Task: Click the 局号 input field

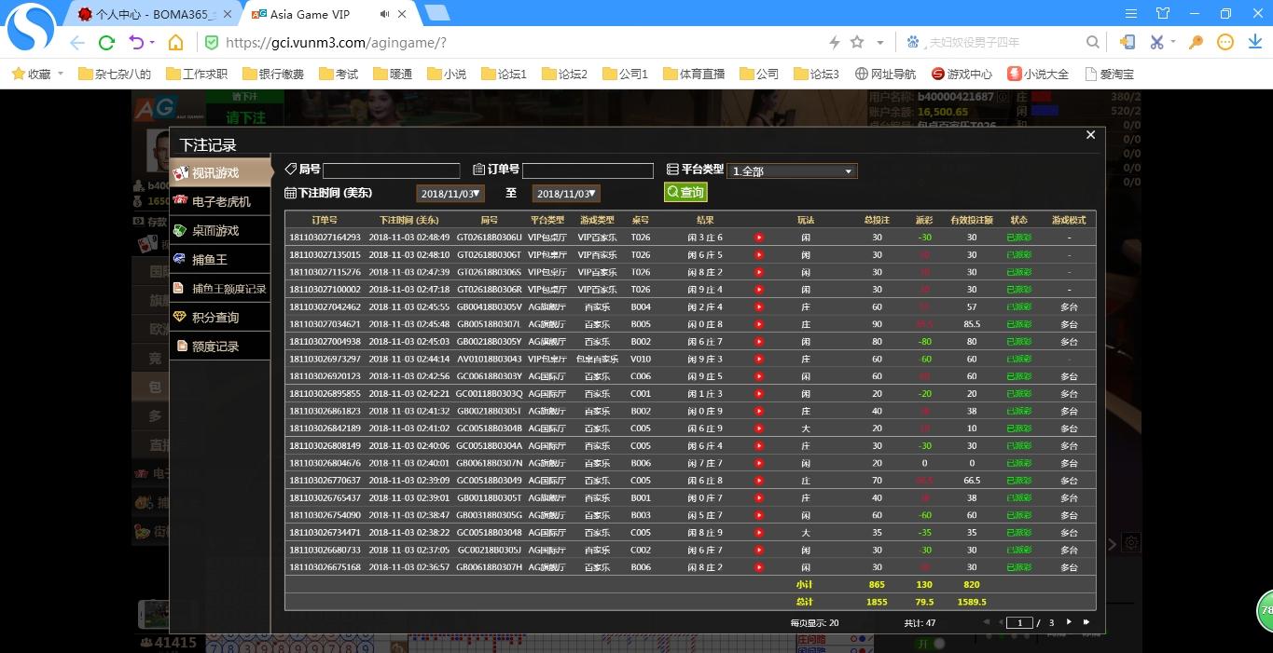Action: click(x=391, y=170)
